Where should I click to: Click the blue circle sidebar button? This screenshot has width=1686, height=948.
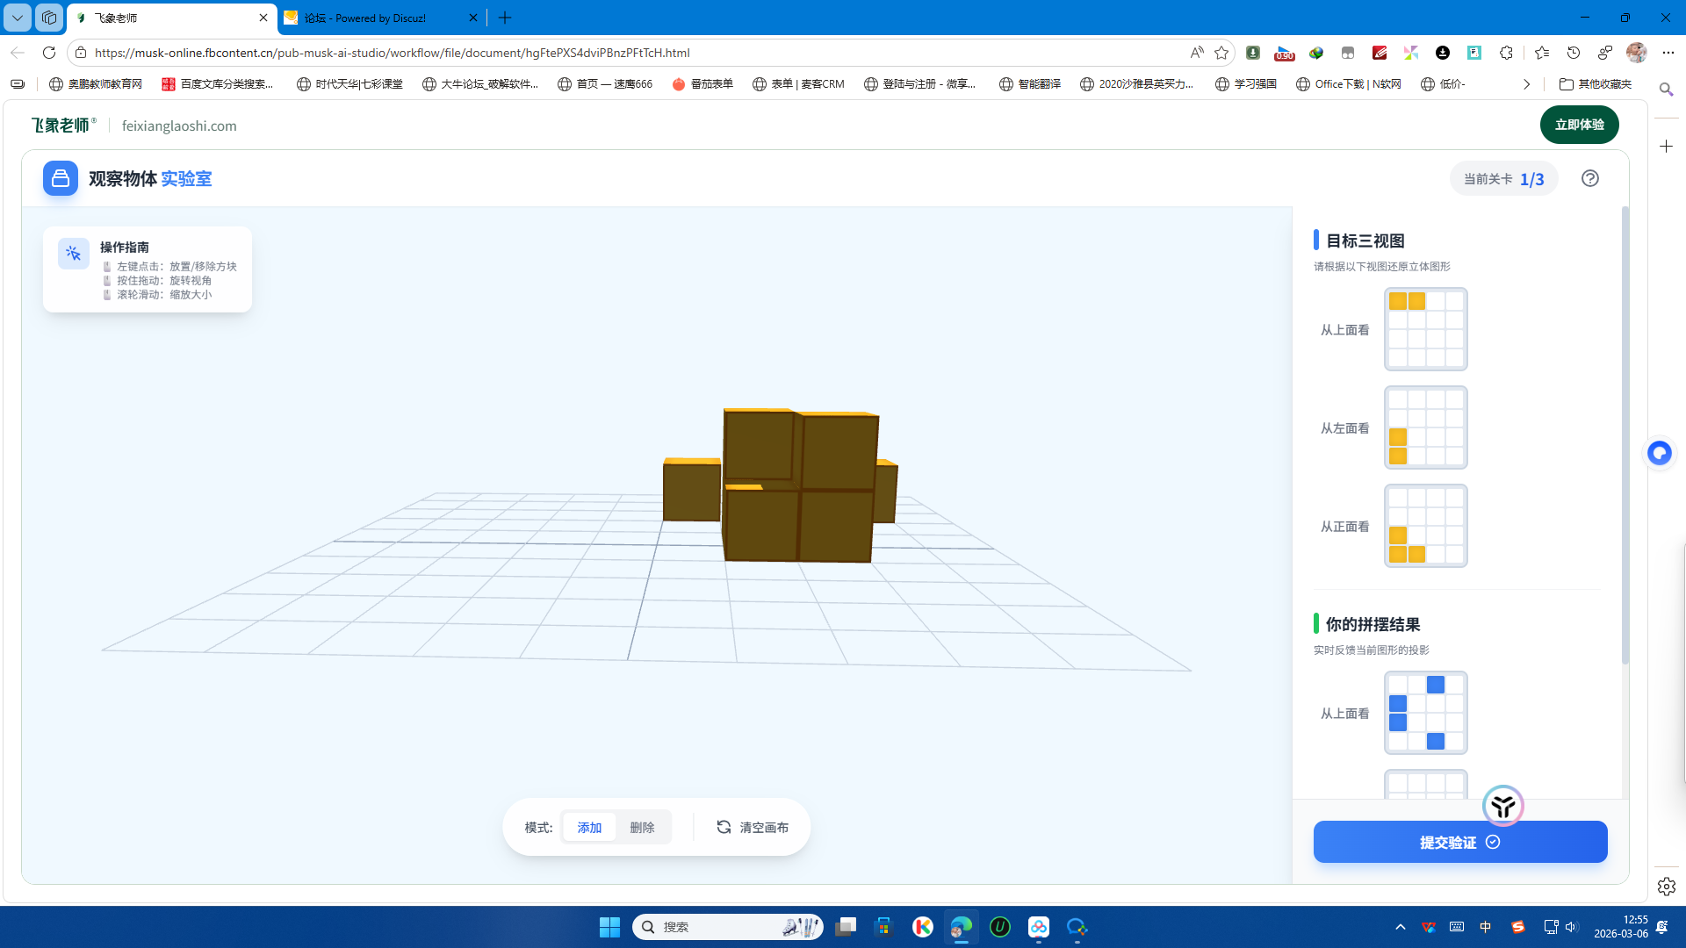tap(1659, 453)
